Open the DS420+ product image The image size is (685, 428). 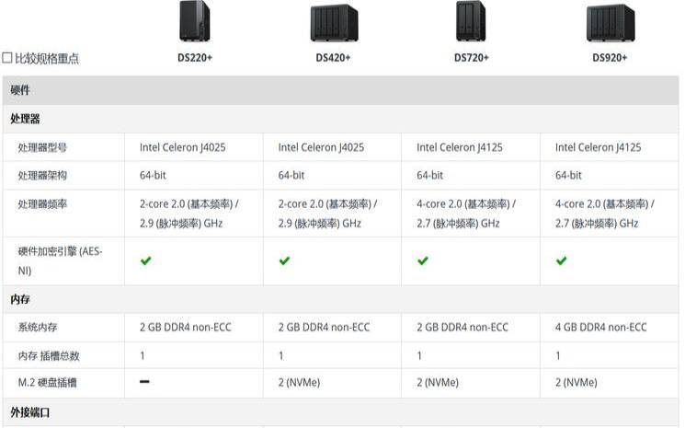point(334,23)
